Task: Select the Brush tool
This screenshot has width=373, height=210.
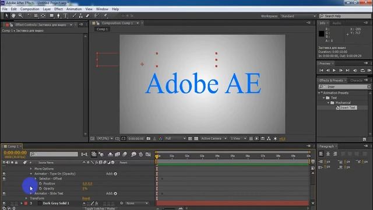Action: pyautogui.click(x=74, y=16)
